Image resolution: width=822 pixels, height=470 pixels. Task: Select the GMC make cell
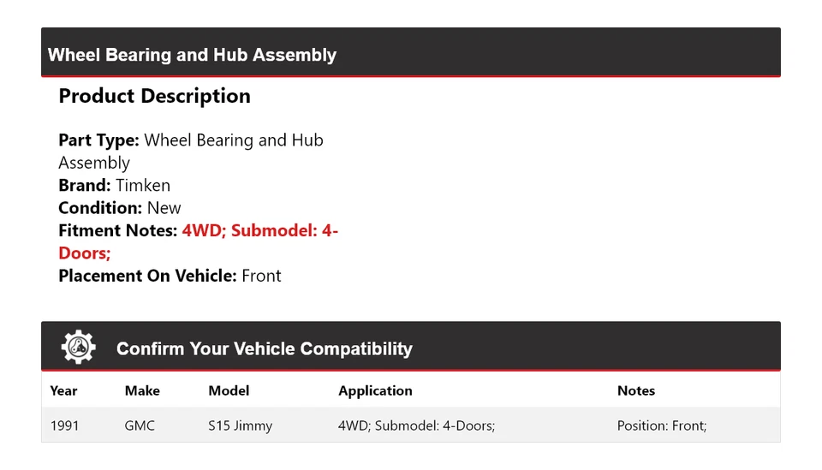(140, 425)
